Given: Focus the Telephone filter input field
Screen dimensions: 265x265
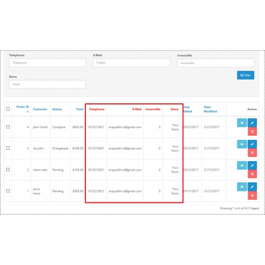Looking at the screenshot, I should pos(47,63).
